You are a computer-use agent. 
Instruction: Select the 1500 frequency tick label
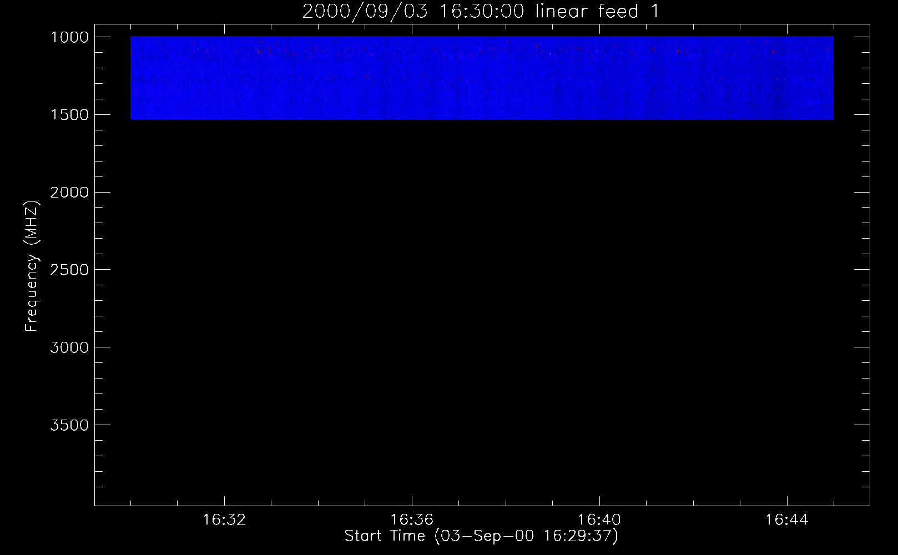[69, 115]
